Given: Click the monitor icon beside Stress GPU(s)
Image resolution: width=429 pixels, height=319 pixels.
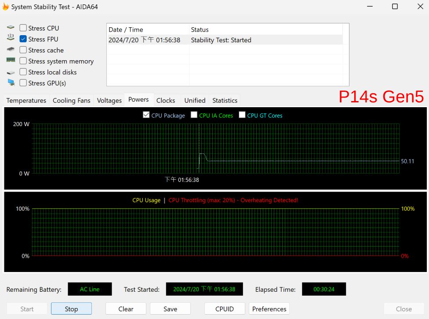Looking at the screenshot, I should tap(11, 82).
